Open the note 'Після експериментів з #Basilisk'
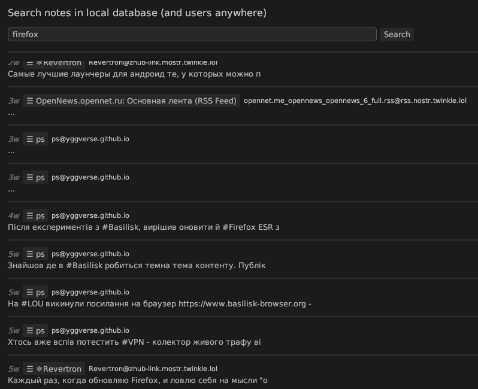This screenshot has height=389, width=478. (144, 227)
